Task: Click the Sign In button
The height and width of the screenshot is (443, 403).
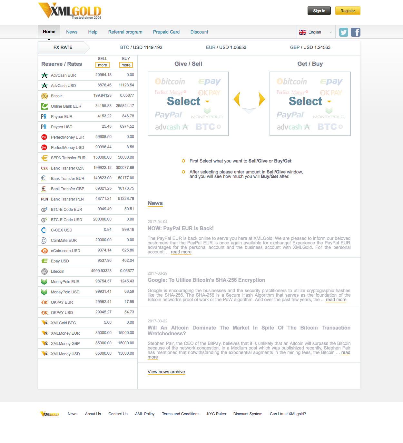Action: coord(319,11)
